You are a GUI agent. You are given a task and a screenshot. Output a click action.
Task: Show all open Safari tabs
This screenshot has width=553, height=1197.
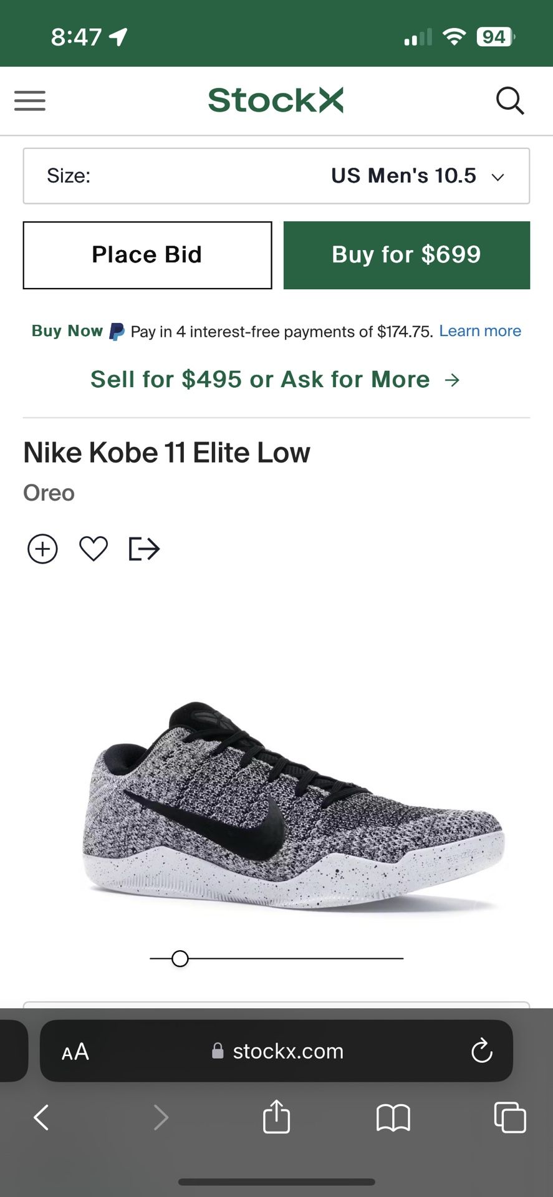click(509, 1117)
